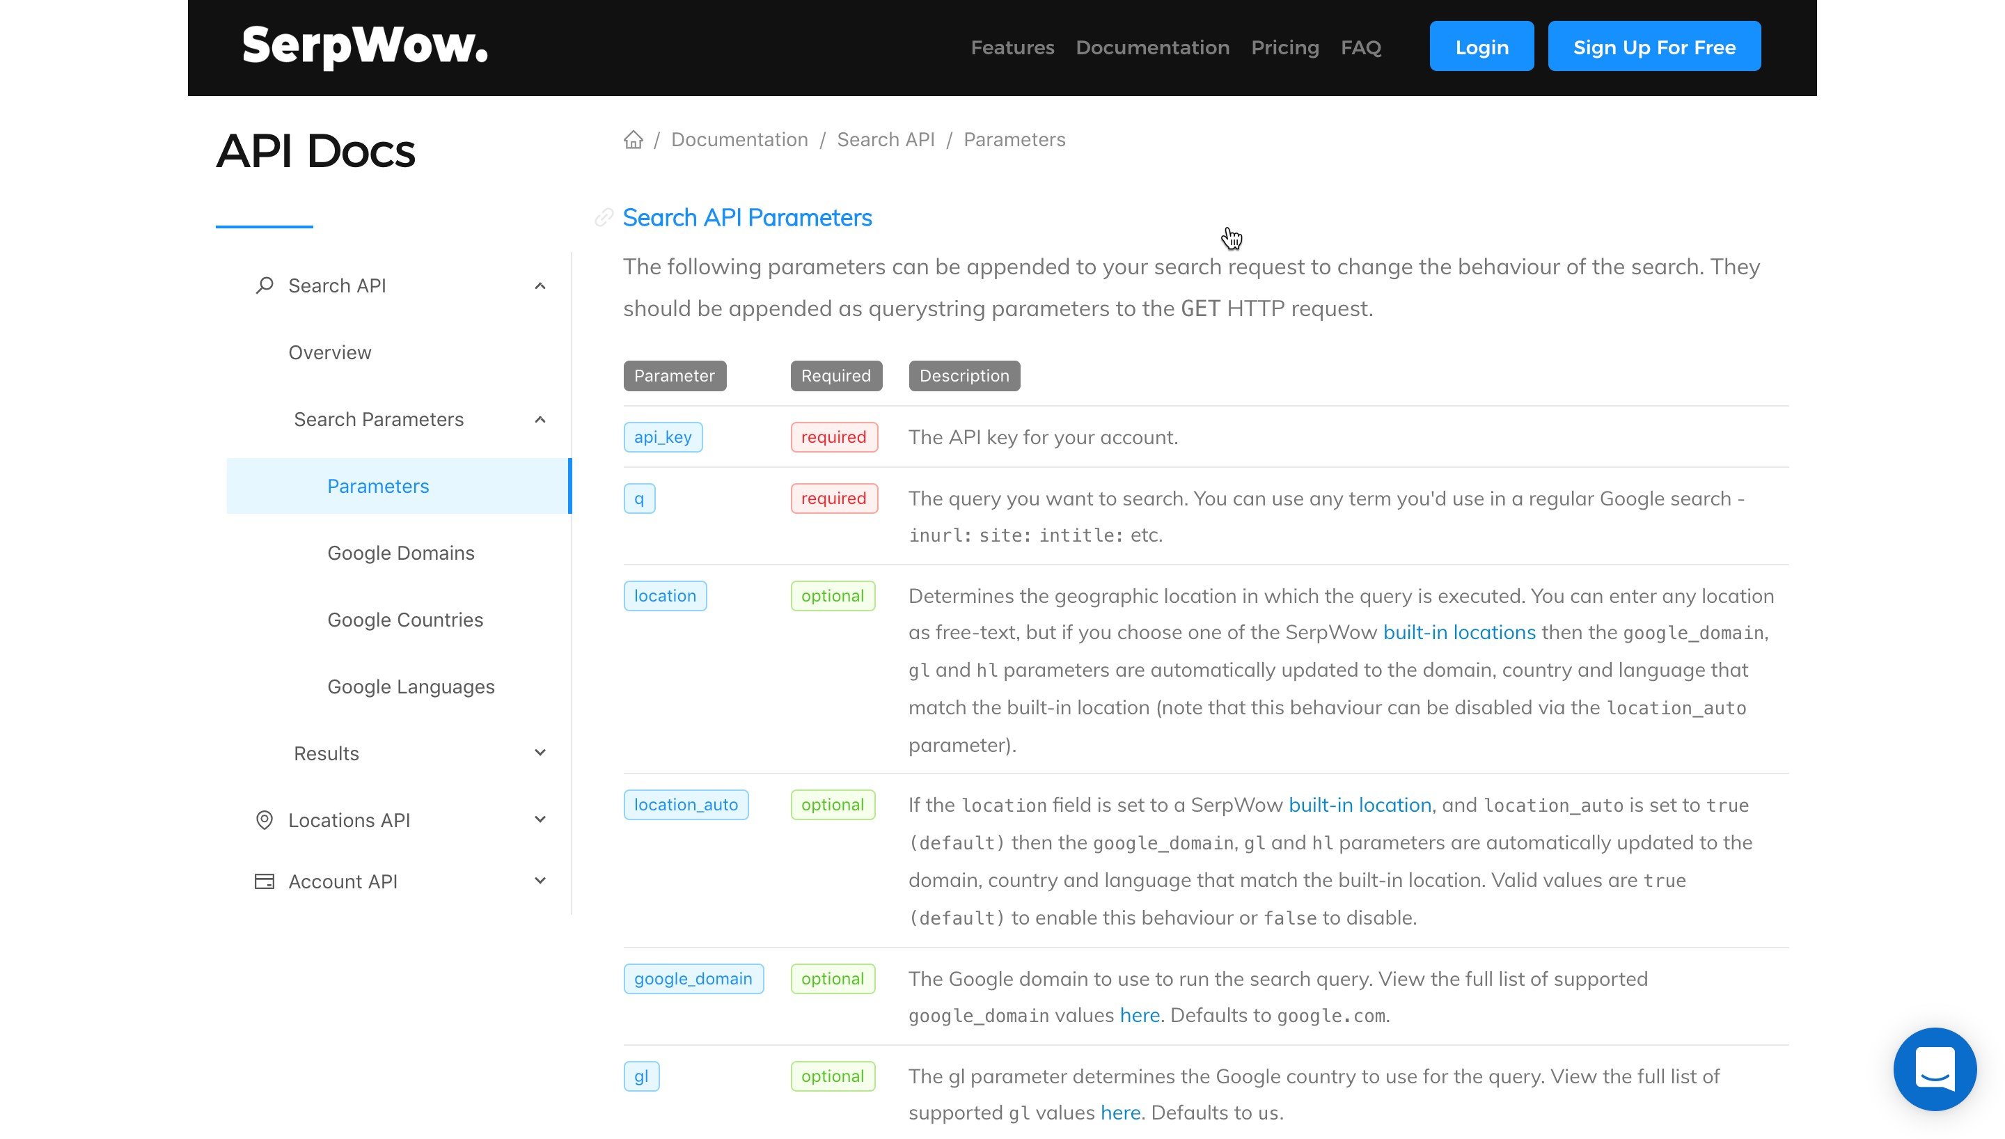
Task: Open Documentation in top navigation
Action: coord(1153,47)
